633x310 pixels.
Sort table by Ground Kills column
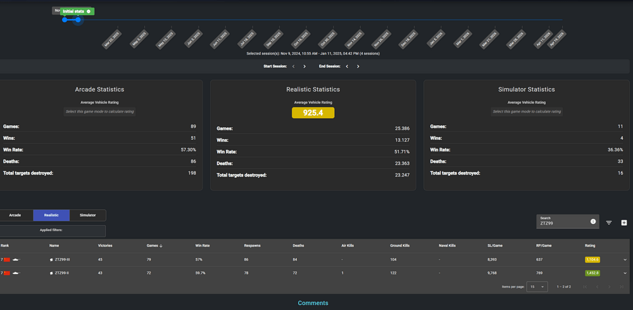(x=399, y=245)
